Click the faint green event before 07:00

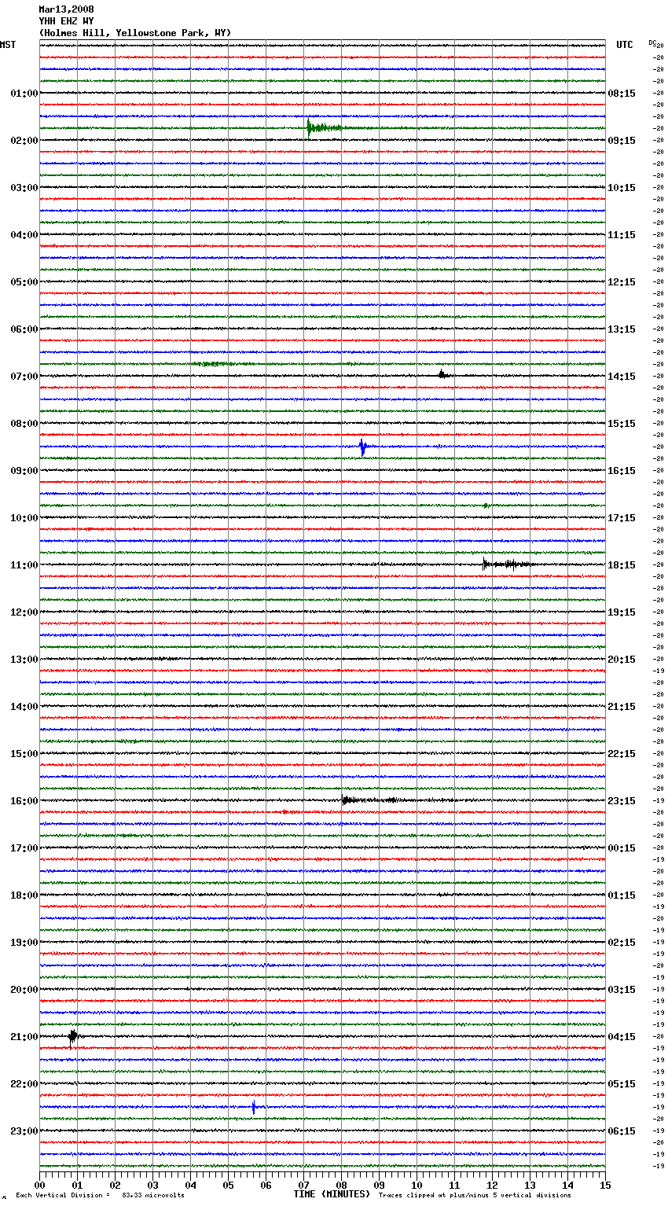[x=214, y=364]
